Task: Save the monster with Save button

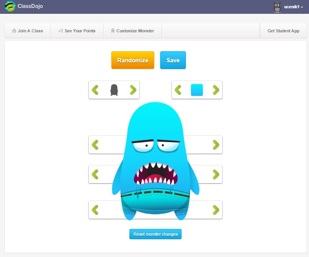Action: tap(173, 60)
